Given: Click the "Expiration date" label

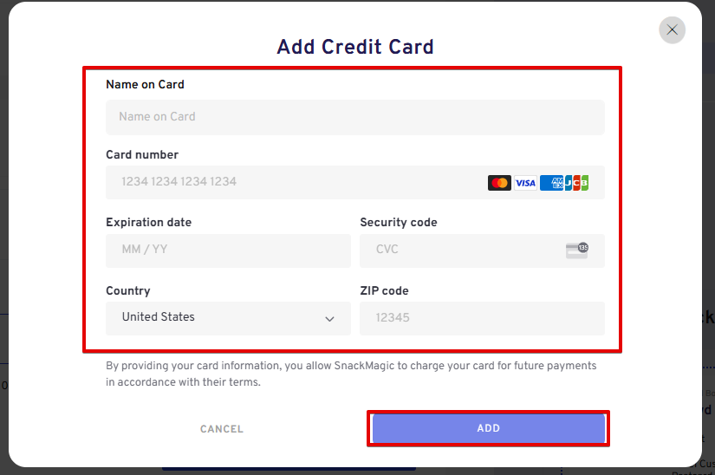Looking at the screenshot, I should pyautogui.click(x=148, y=222).
